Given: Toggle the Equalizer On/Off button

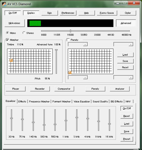Looking at the screenshot, I should coord(127,108).
